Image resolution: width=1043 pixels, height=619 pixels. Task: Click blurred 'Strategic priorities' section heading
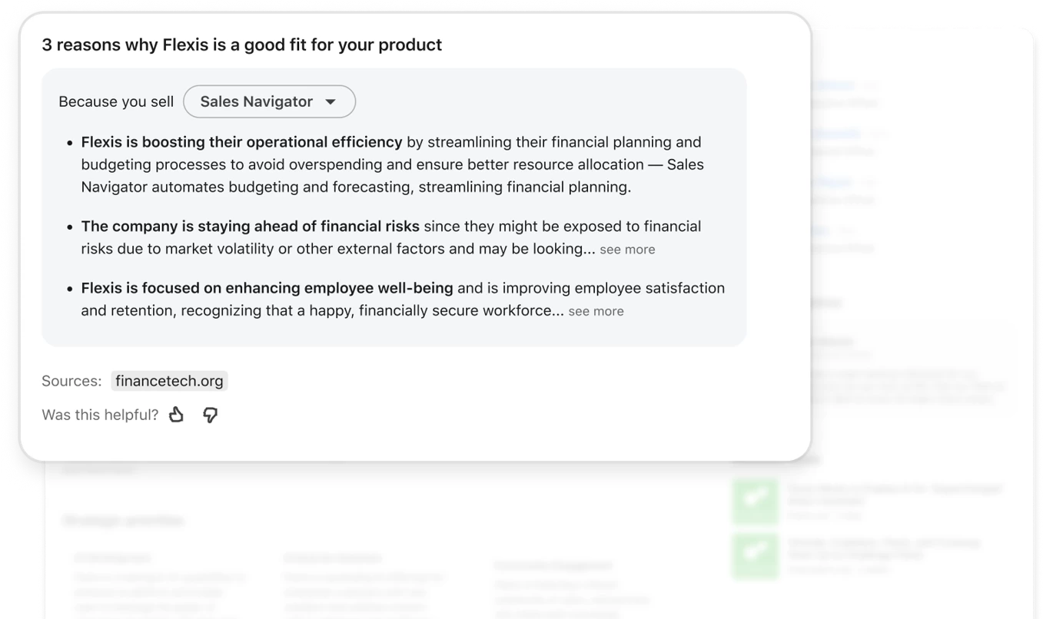pyautogui.click(x=123, y=521)
